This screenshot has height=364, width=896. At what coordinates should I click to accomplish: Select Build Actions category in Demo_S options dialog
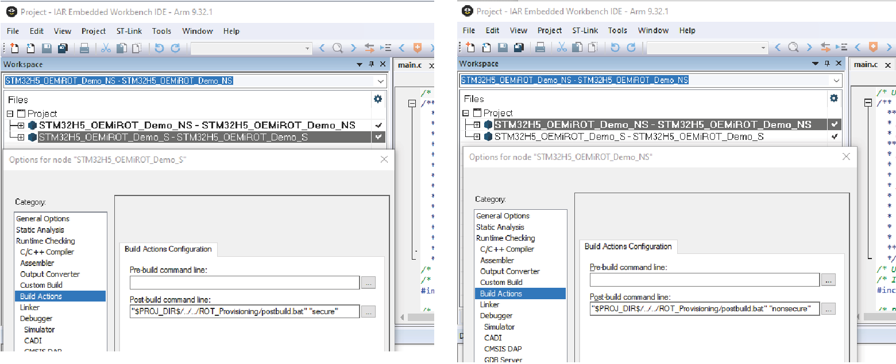[x=60, y=296]
